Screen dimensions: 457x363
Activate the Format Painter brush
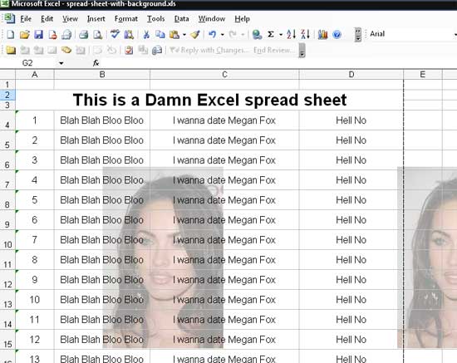[x=195, y=35]
